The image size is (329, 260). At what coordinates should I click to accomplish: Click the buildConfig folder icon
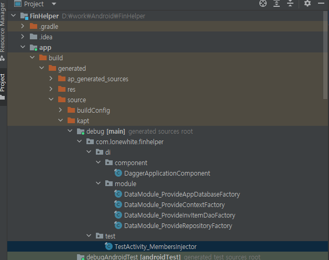click(x=71, y=110)
